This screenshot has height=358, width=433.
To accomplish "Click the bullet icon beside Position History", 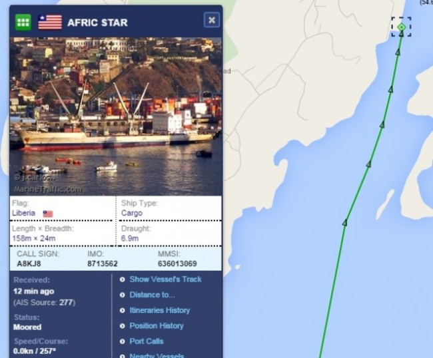I will pos(123,326).
